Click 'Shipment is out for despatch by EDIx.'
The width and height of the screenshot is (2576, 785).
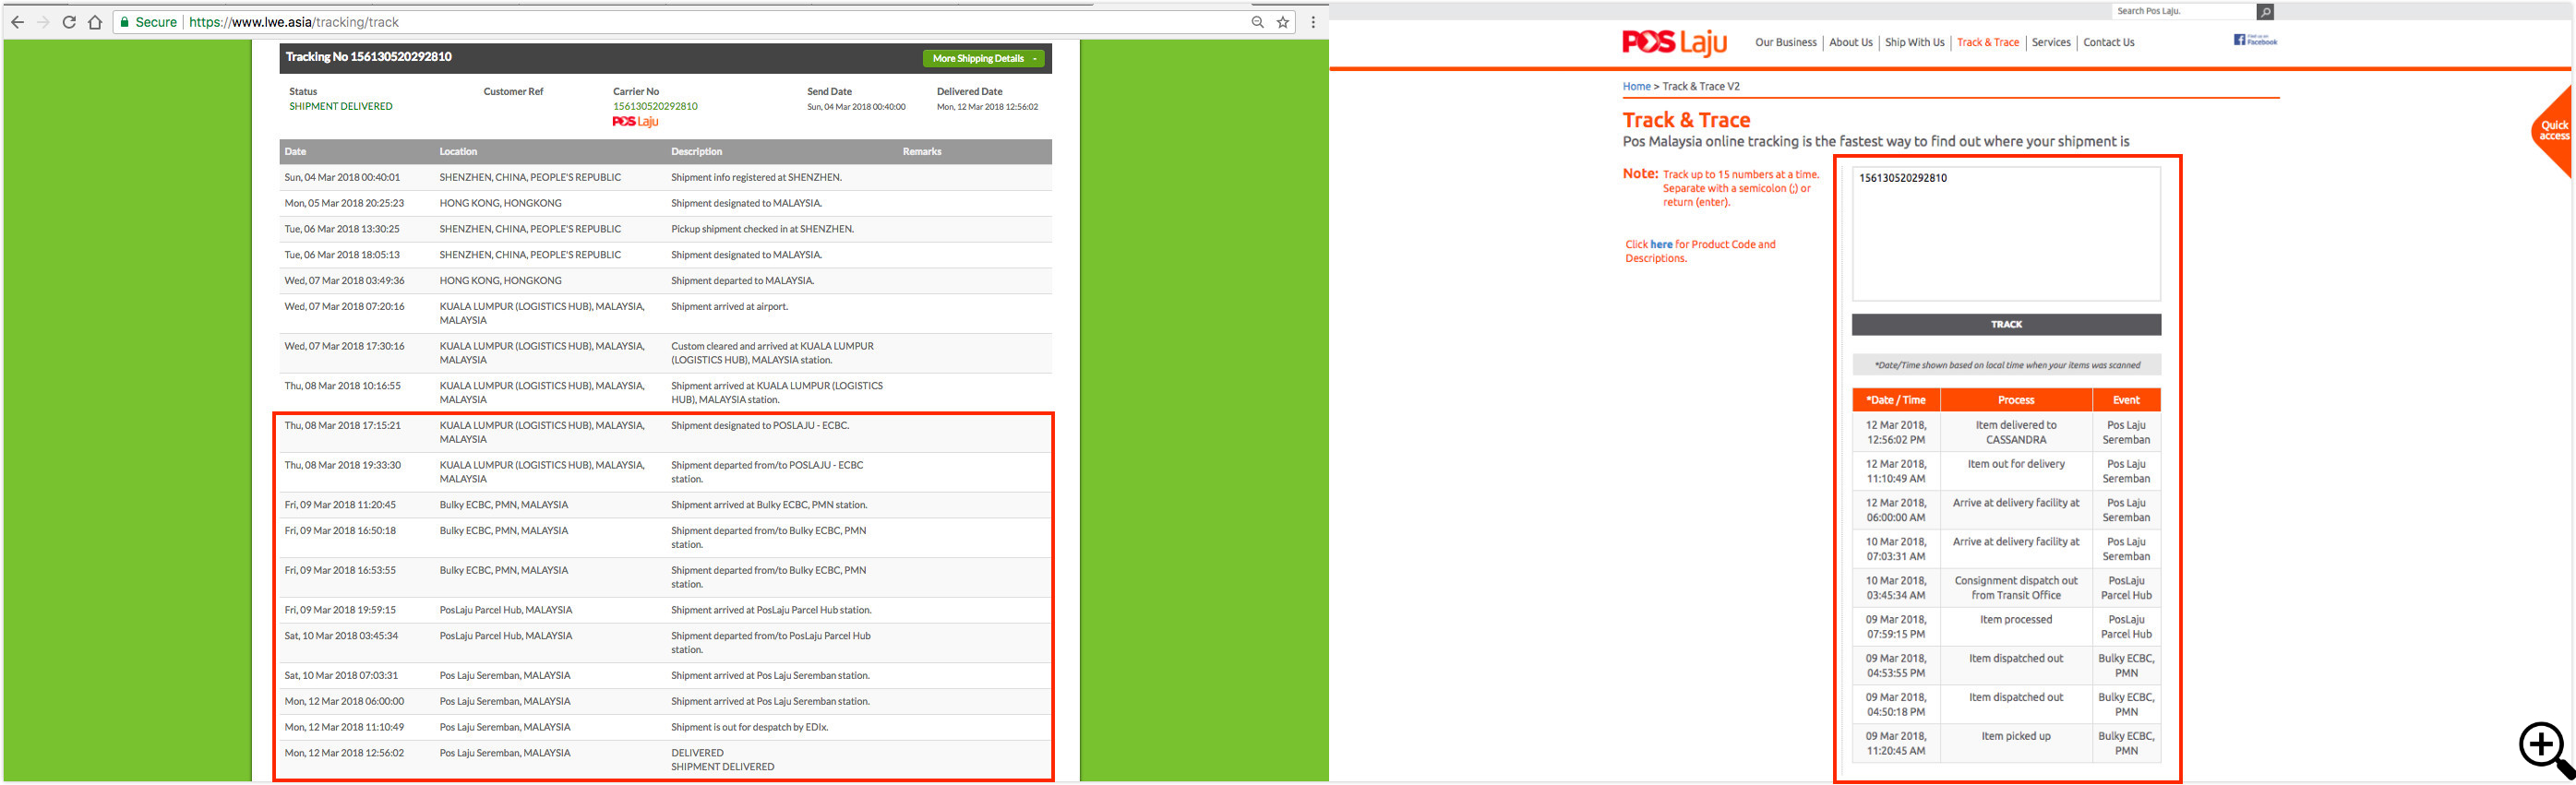(x=749, y=727)
